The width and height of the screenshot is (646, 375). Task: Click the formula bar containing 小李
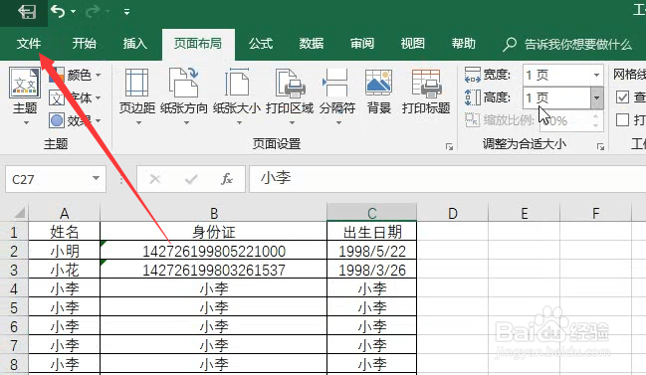447,179
